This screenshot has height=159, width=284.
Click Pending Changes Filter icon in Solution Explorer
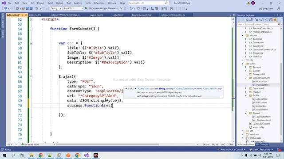click(x=257, y=19)
